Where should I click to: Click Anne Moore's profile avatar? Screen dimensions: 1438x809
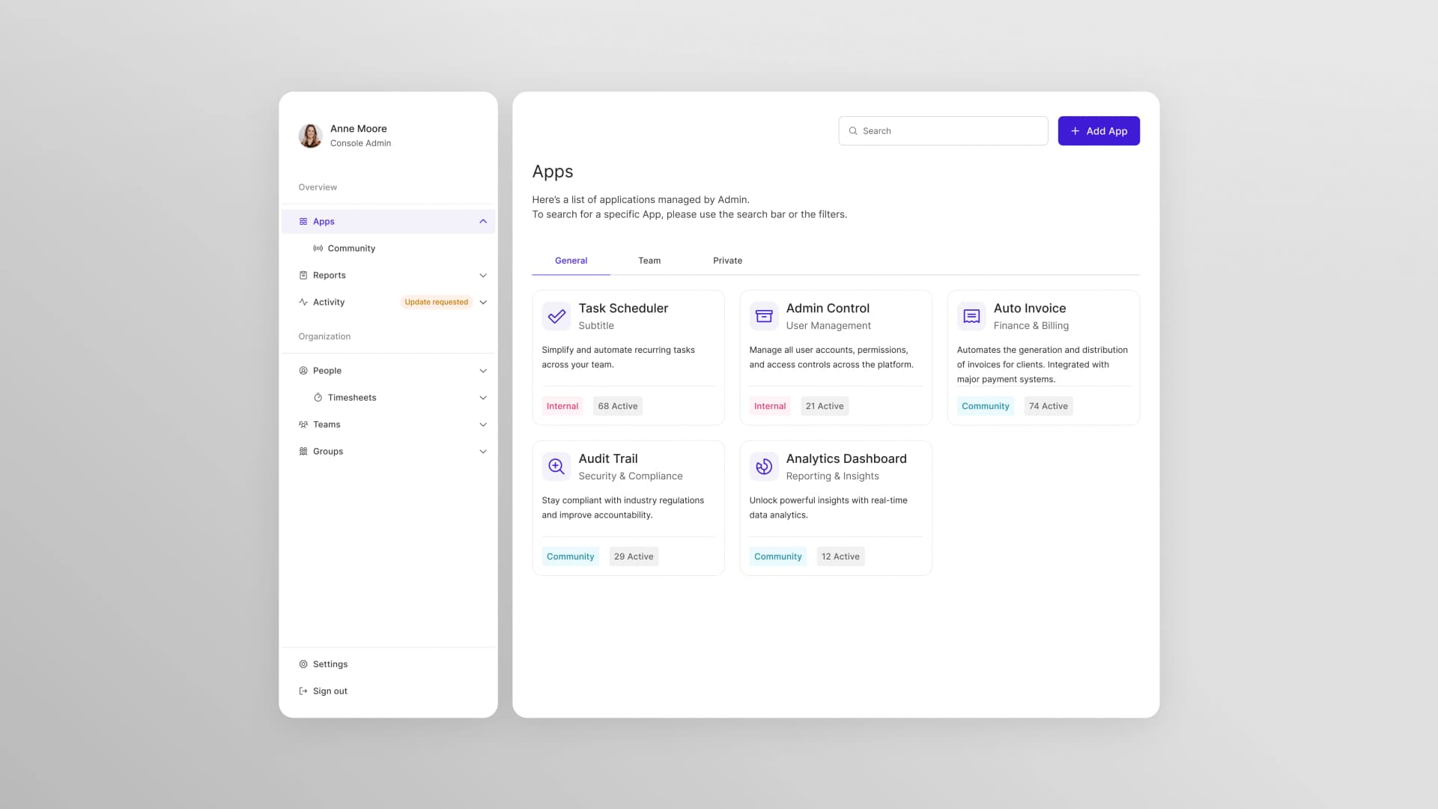pos(310,136)
